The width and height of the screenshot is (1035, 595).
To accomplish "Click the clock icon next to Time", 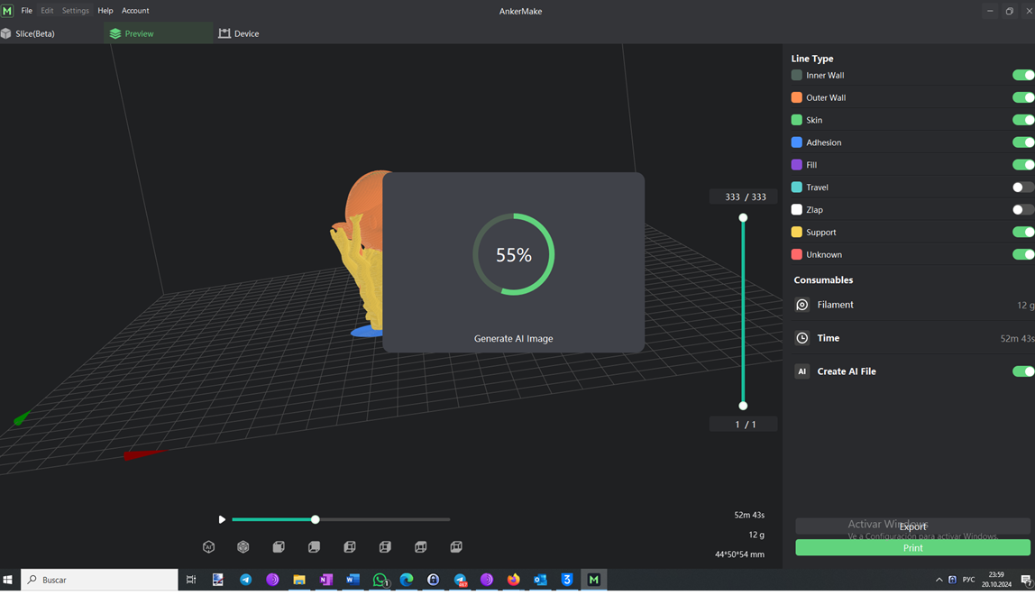I will click(801, 337).
